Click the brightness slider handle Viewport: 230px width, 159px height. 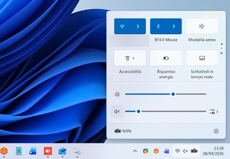point(173,94)
